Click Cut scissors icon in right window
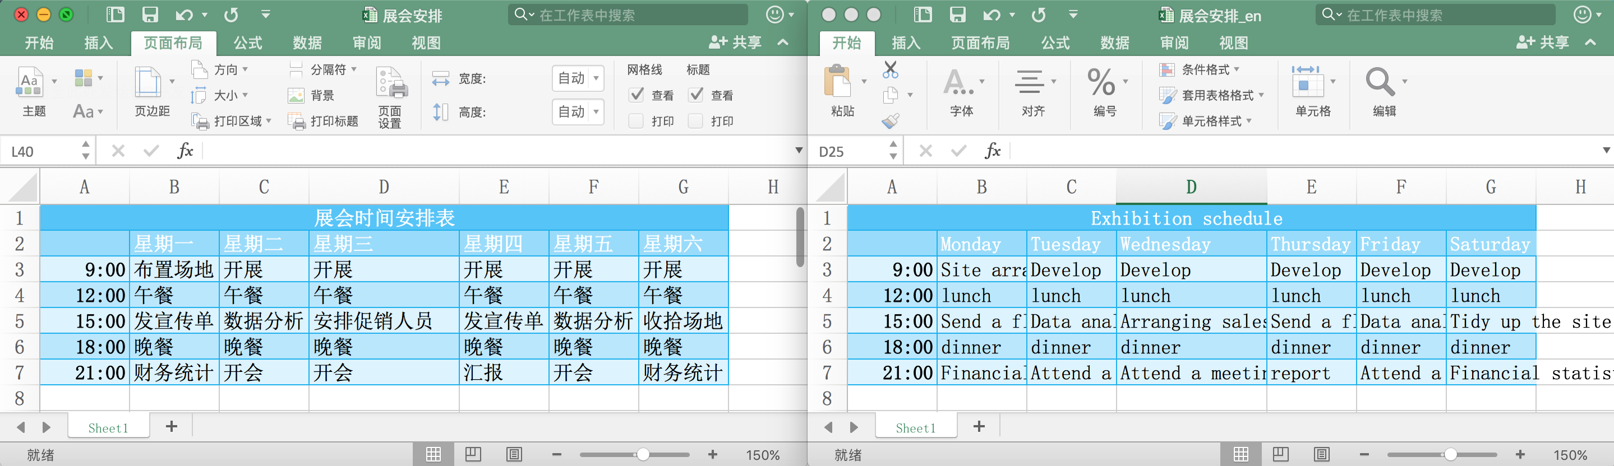 tap(889, 69)
